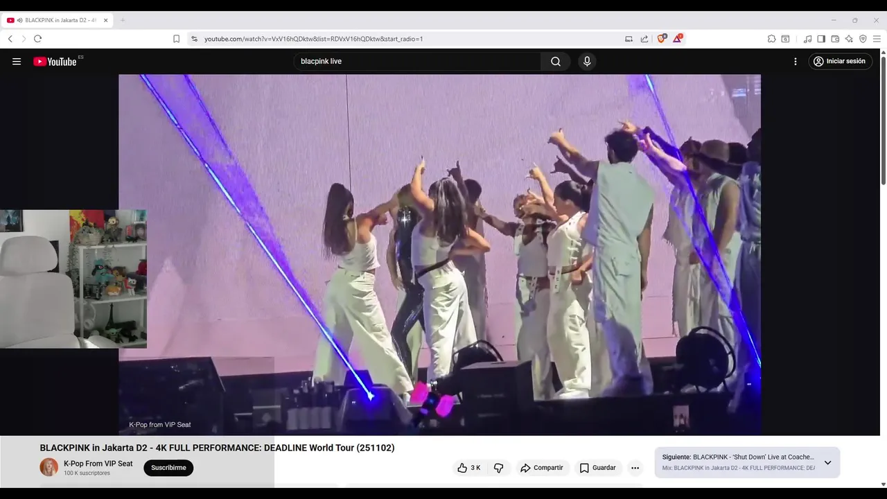
Task: Open YouTube settings three-dot menu
Action: [x=796, y=61]
